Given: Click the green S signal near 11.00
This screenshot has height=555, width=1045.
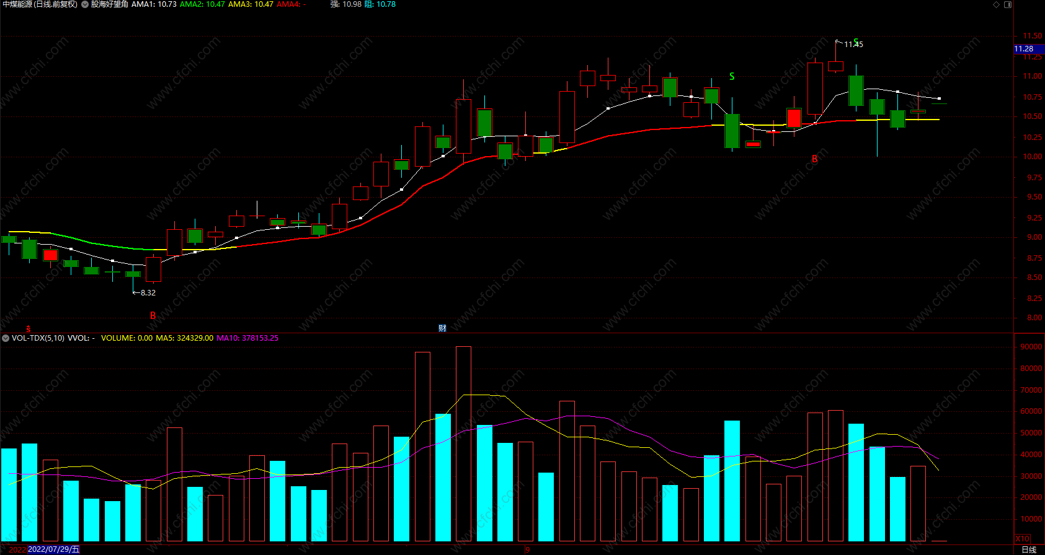Looking at the screenshot, I should click(x=732, y=77).
